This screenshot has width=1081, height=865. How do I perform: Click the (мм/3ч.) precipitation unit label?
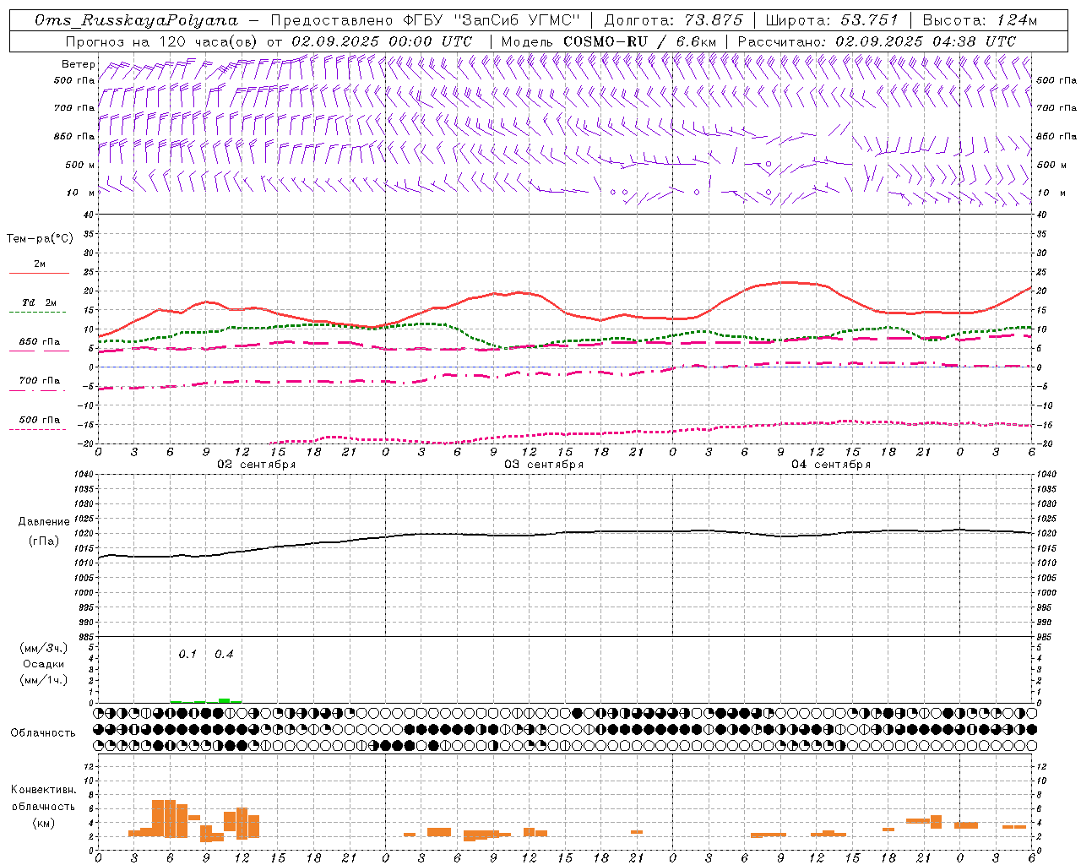click(x=44, y=648)
